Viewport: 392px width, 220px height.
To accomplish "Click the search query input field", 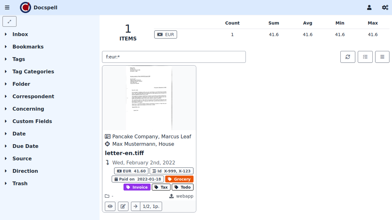I will click(173, 57).
